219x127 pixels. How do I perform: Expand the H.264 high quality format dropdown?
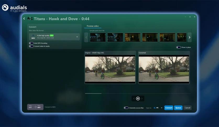pyautogui.click(x=77, y=37)
